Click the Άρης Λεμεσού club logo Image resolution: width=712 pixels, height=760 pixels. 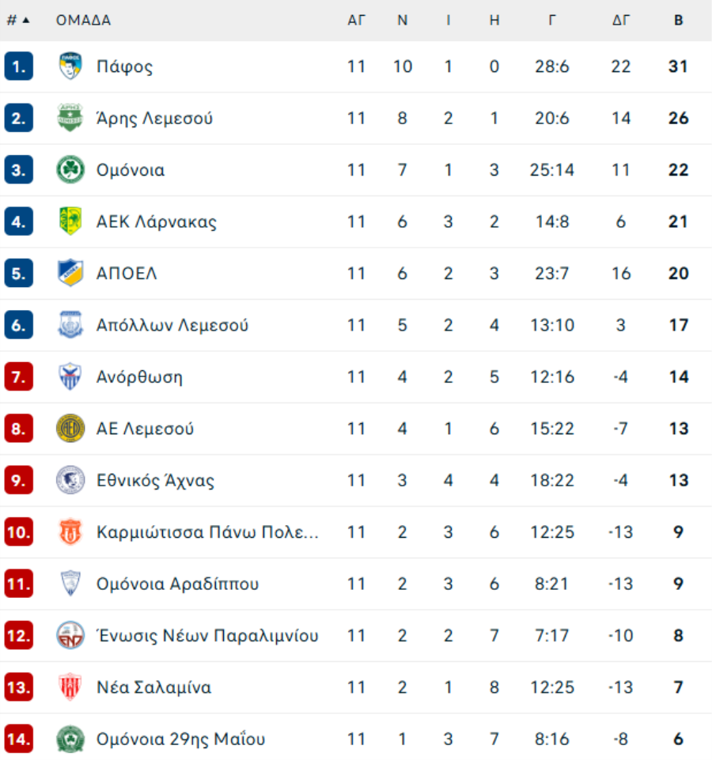70,119
